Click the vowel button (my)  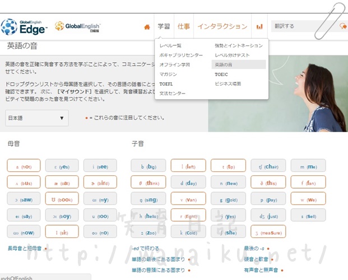click(x=100, y=198)
